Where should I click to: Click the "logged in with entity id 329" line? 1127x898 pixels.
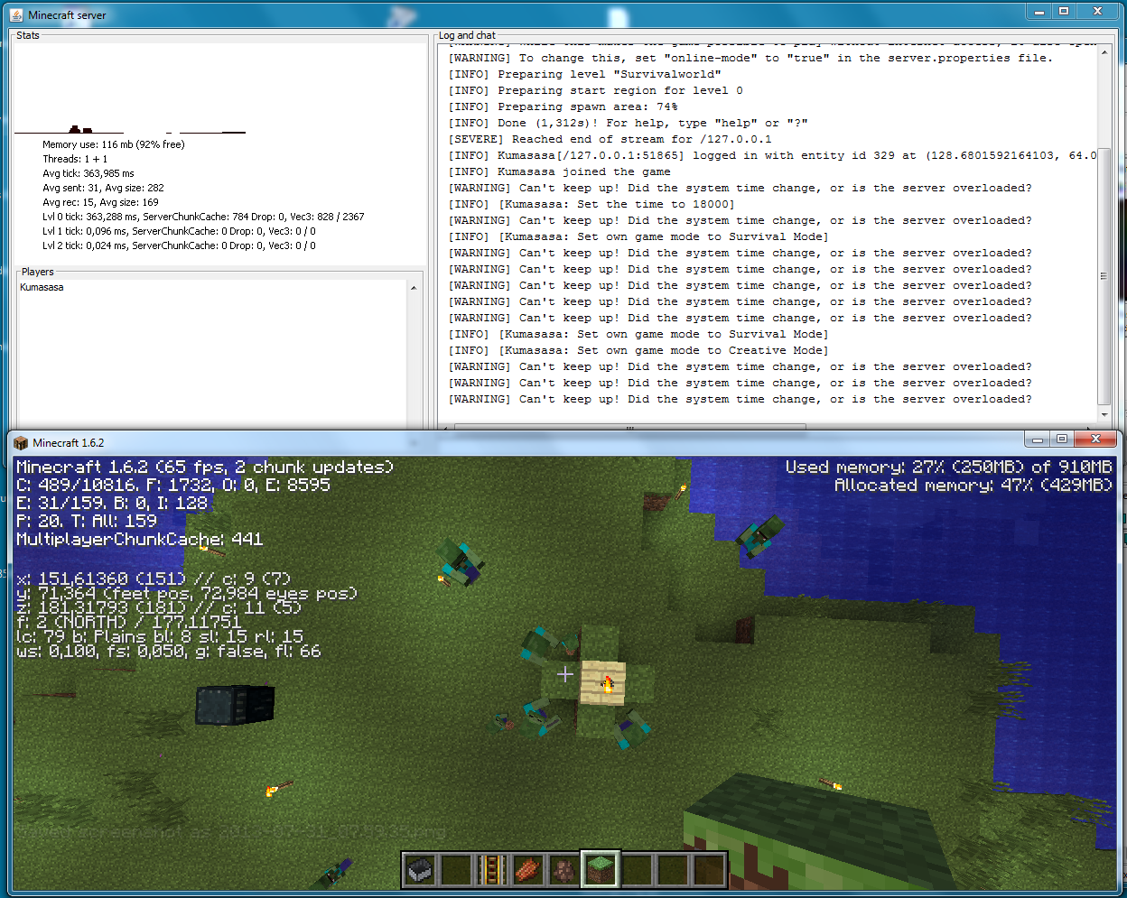[772, 155]
